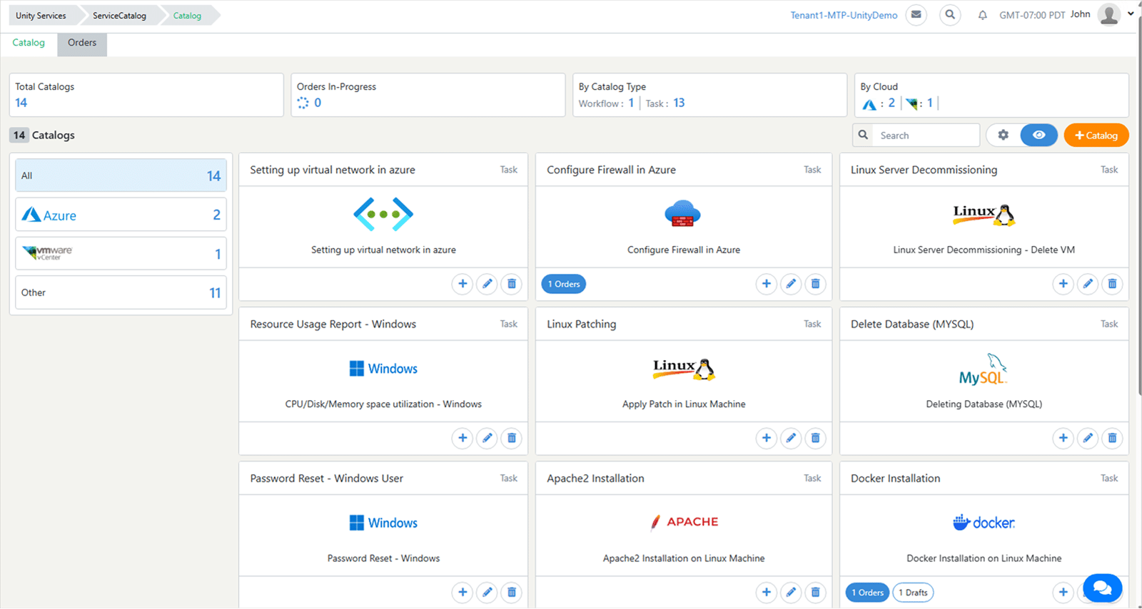
Task: Open the ServiceCatalog breadcrumb menu
Action: (x=119, y=16)
